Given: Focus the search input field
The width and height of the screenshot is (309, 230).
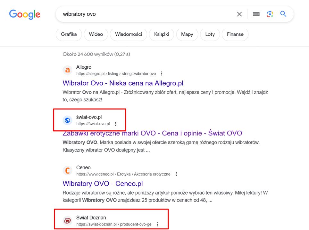Looking at the screenshot, I should pos(144,14).
